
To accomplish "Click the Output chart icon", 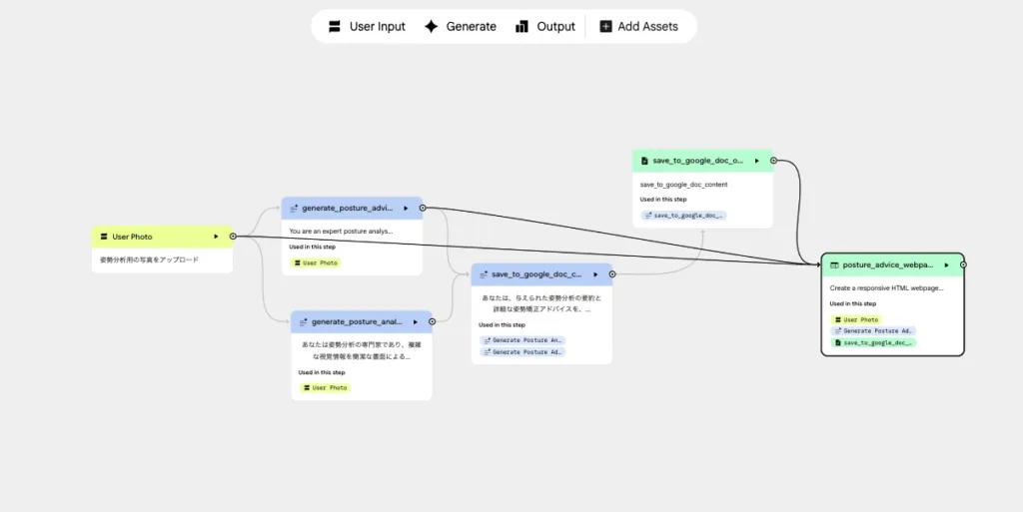I will click(x=522, y=27).
